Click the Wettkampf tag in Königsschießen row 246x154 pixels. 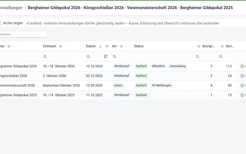[x=121, y=76]
